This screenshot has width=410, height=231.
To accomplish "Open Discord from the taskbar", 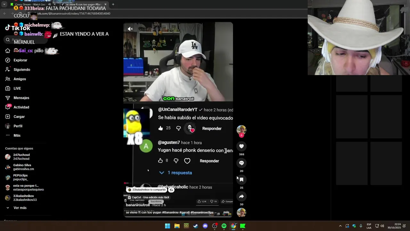I will pyautogui.click(x=205, y=226).
